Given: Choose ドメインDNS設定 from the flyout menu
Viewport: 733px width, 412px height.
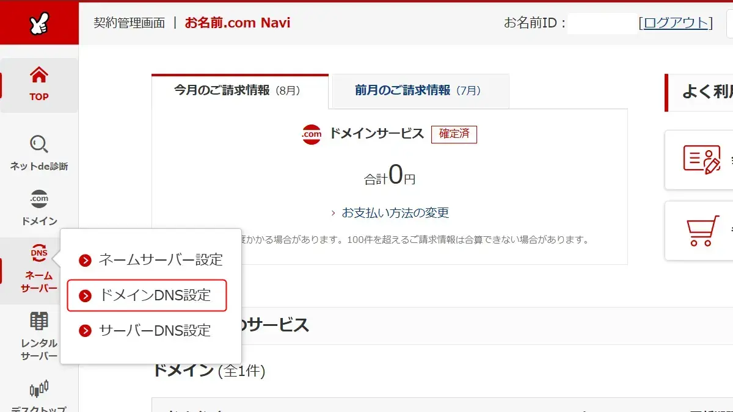Looking at the screenshot, I should [x=147, y=295].
